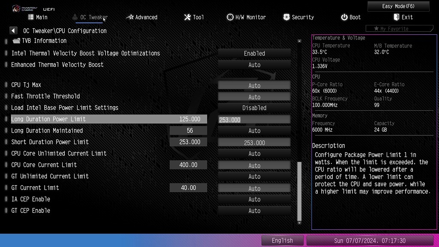
Task: Open the TVB Information folder
Action: coord(16,41)
